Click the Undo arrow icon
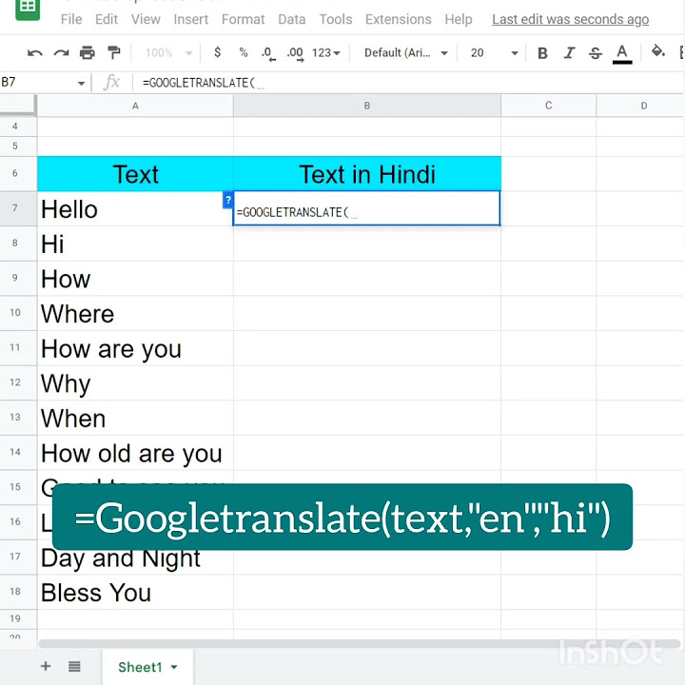685x685 pixels. tap(35, 53)
